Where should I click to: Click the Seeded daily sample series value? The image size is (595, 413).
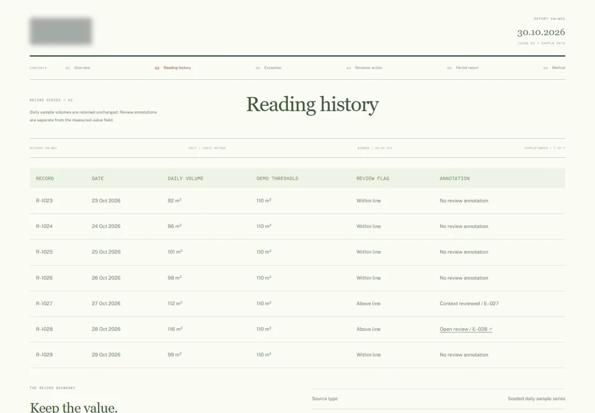[537, 399]
